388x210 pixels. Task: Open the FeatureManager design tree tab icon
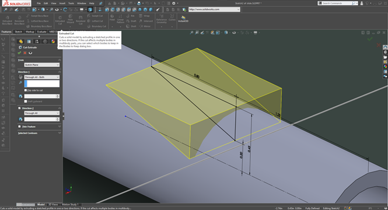tap(21, 41)
